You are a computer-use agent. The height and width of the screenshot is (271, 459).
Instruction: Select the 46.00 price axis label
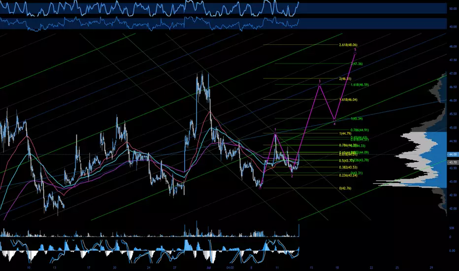pyautogui.click(x=453, y=101)
